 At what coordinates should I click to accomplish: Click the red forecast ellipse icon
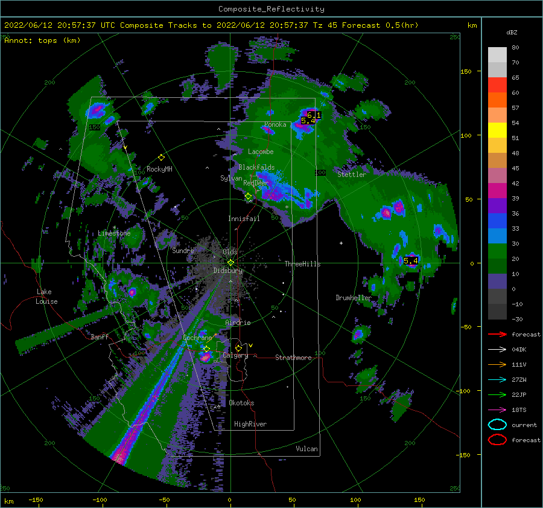coord(497,440)
